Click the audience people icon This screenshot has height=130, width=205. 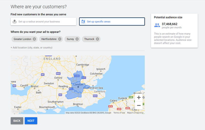point(157,25)
